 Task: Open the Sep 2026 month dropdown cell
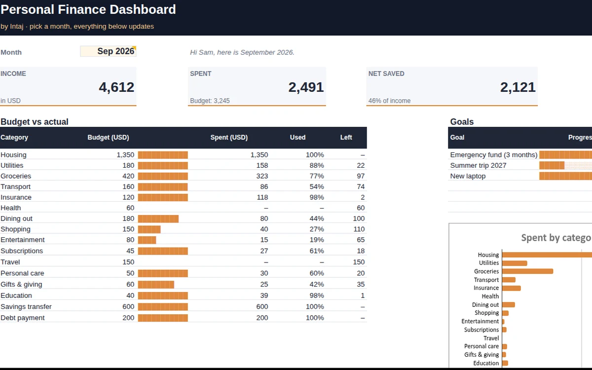[108, 51]
